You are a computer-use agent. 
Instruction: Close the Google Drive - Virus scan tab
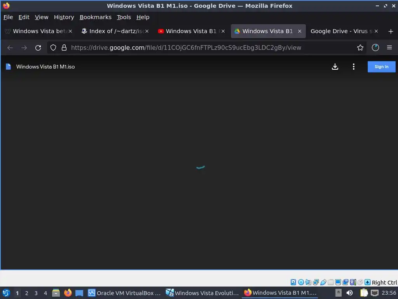point(376,31)
